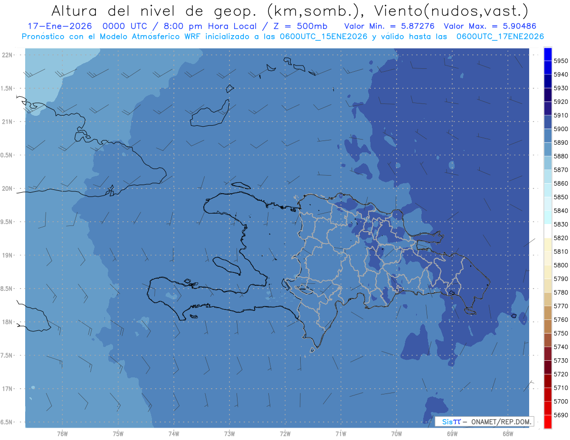Screen dimensions: 570x440
Task: Click the 70W longitude axis label
Action: (396, 434)
